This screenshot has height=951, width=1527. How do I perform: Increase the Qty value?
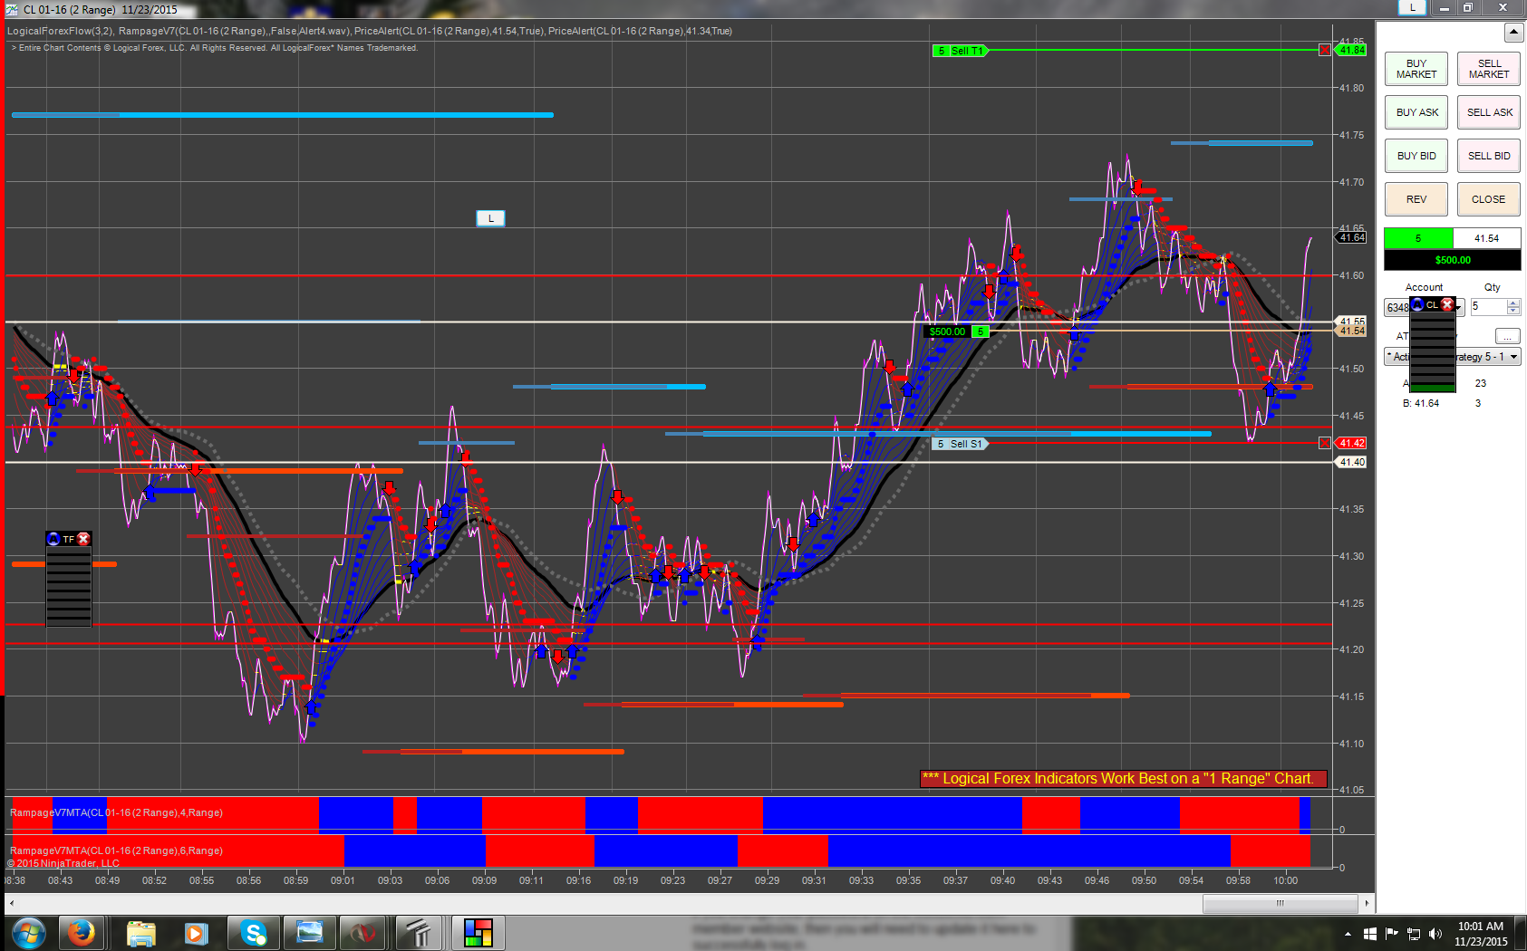pyautogui.click(x=1513, y=303)
